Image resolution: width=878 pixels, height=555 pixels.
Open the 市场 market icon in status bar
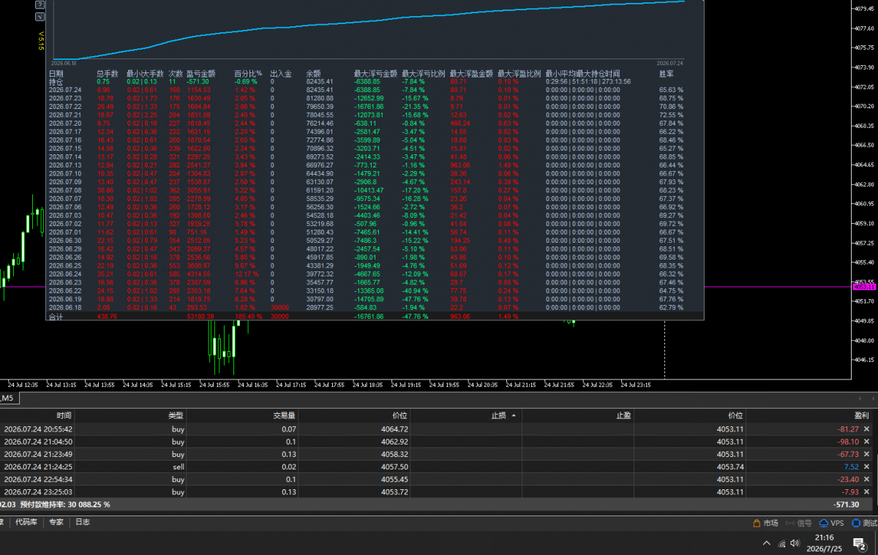point(765,523)
